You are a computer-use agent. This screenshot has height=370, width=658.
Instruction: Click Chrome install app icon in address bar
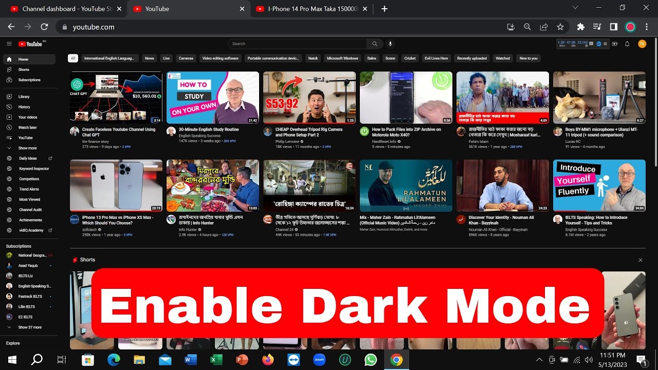coord(510,27)
